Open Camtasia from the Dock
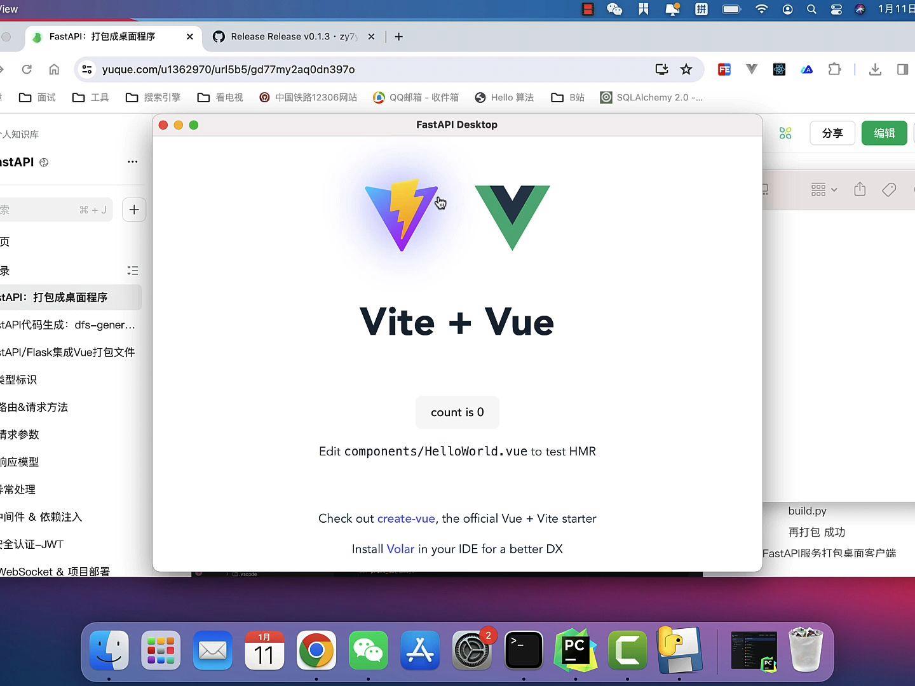 click(x=627, y=650)
